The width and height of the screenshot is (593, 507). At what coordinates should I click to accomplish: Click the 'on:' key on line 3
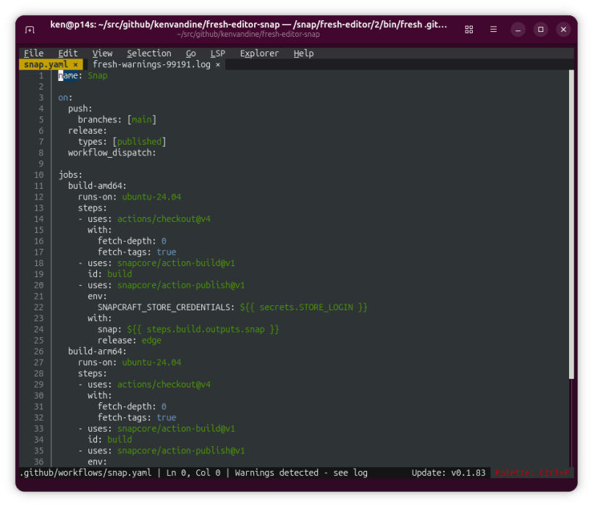[x=65, y=98]
